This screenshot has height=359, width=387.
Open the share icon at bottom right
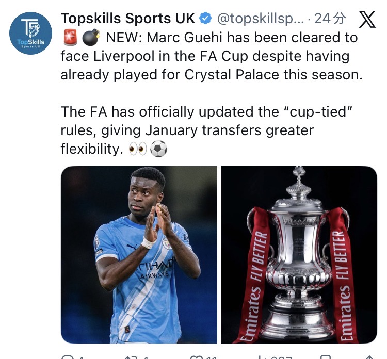(367, 356)
